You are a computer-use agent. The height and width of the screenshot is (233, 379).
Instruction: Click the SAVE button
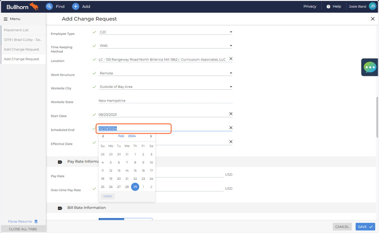click(365, 227)
